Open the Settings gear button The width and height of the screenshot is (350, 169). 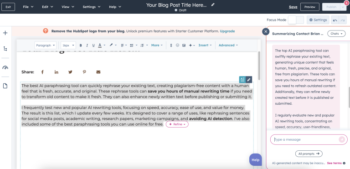coord(318,20)
